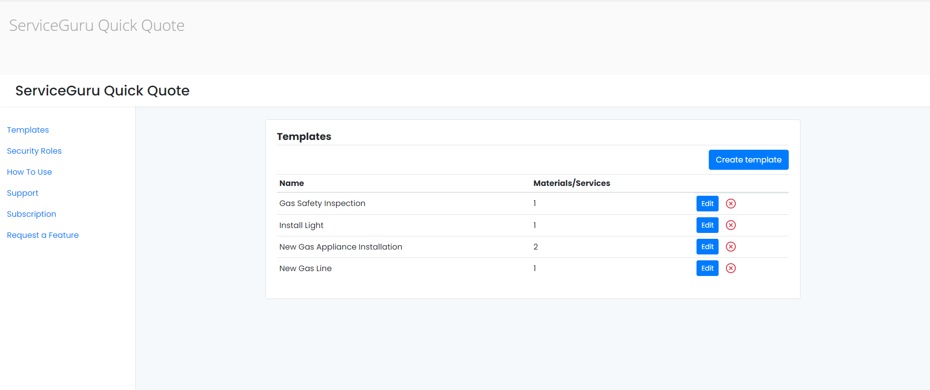This screenshot has height=390, width=930.
Task: Open the Support link
Action: [23, 193]
